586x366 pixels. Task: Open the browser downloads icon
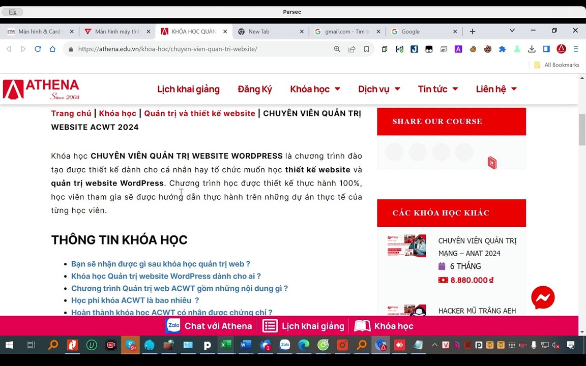tap(532, 49)
